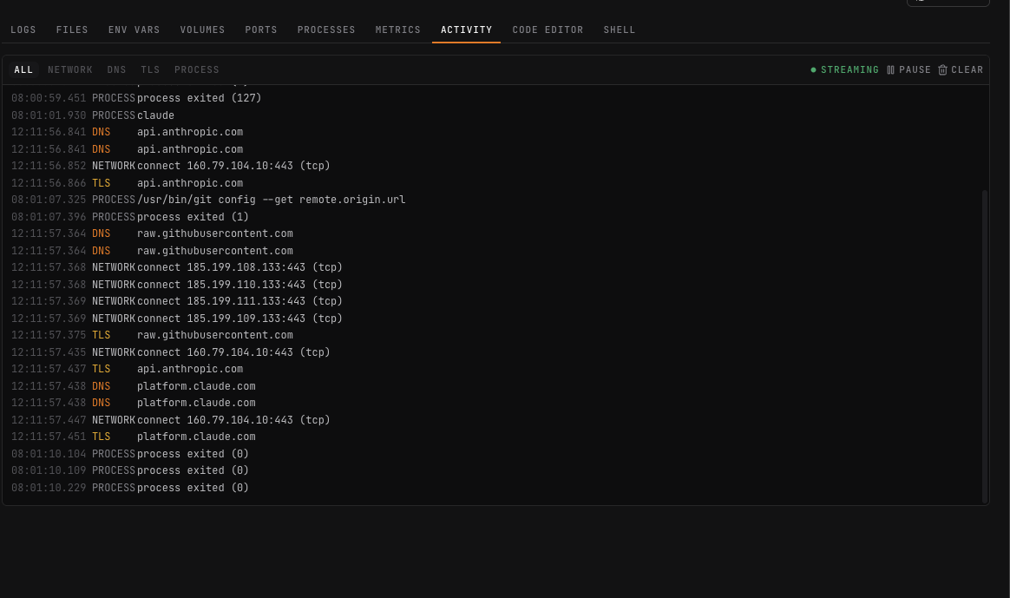Switch to the Files tab
Screen dimensions: 1010x598
pyautogui.click(x=72, y=30)
